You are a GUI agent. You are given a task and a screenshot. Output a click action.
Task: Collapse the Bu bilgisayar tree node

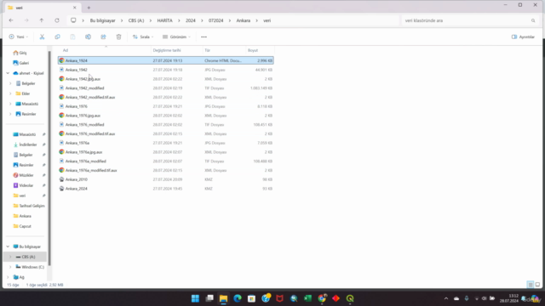pos(8,246)
